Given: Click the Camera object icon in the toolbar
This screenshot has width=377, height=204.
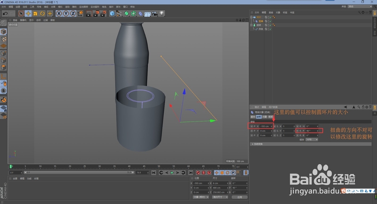Looking at the screenshot, I should click(x=155, y=14).
